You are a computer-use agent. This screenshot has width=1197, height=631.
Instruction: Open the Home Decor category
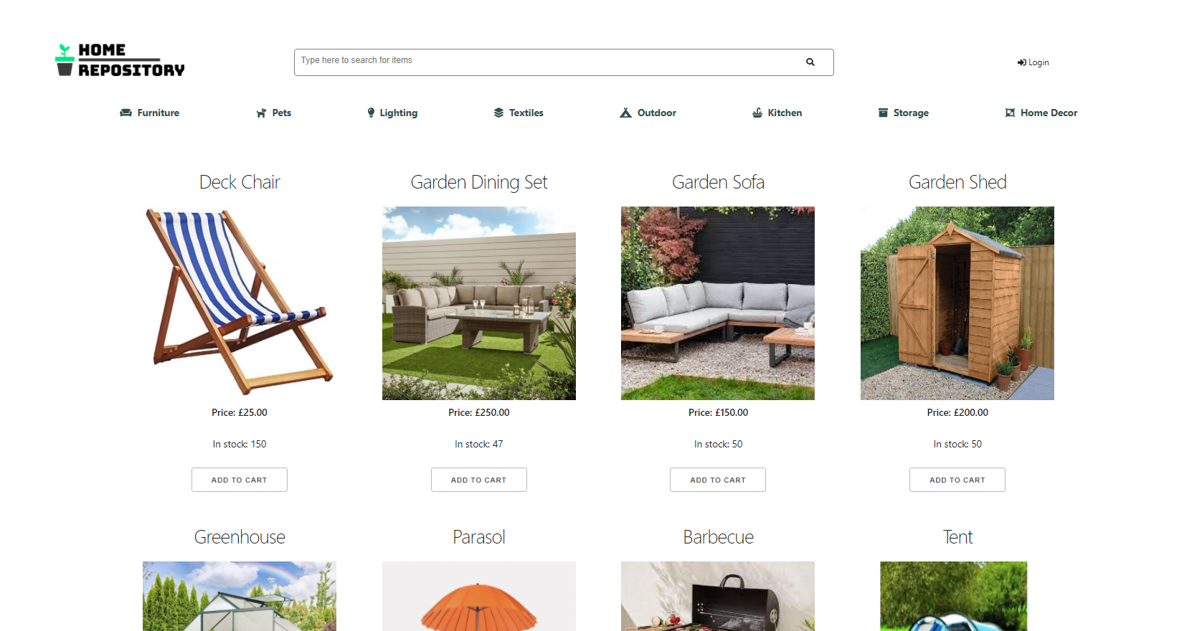click(x=1041, y=113)
